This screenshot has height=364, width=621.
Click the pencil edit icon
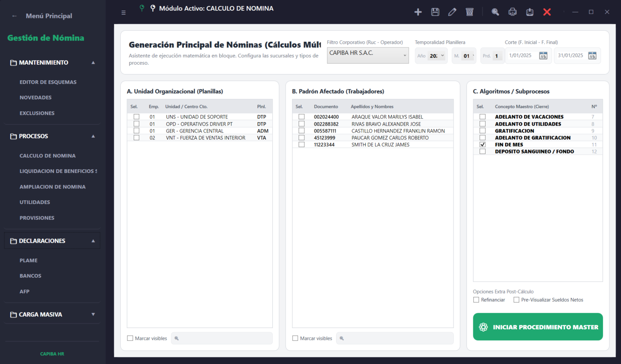(x=452, y=12)
